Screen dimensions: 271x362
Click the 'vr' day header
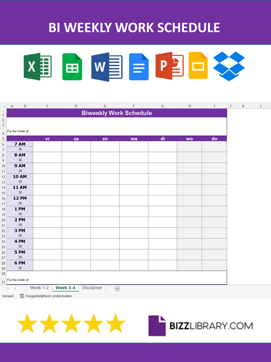point(47,139)
